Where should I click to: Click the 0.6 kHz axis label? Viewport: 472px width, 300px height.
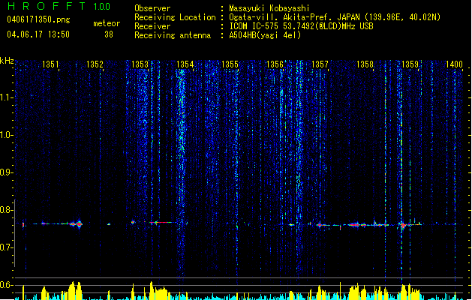point(7,285)
